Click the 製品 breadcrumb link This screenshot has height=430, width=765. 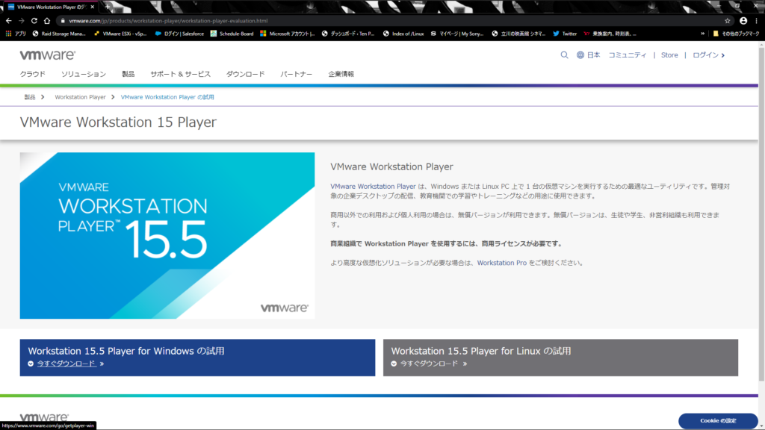tap(30, 97)
